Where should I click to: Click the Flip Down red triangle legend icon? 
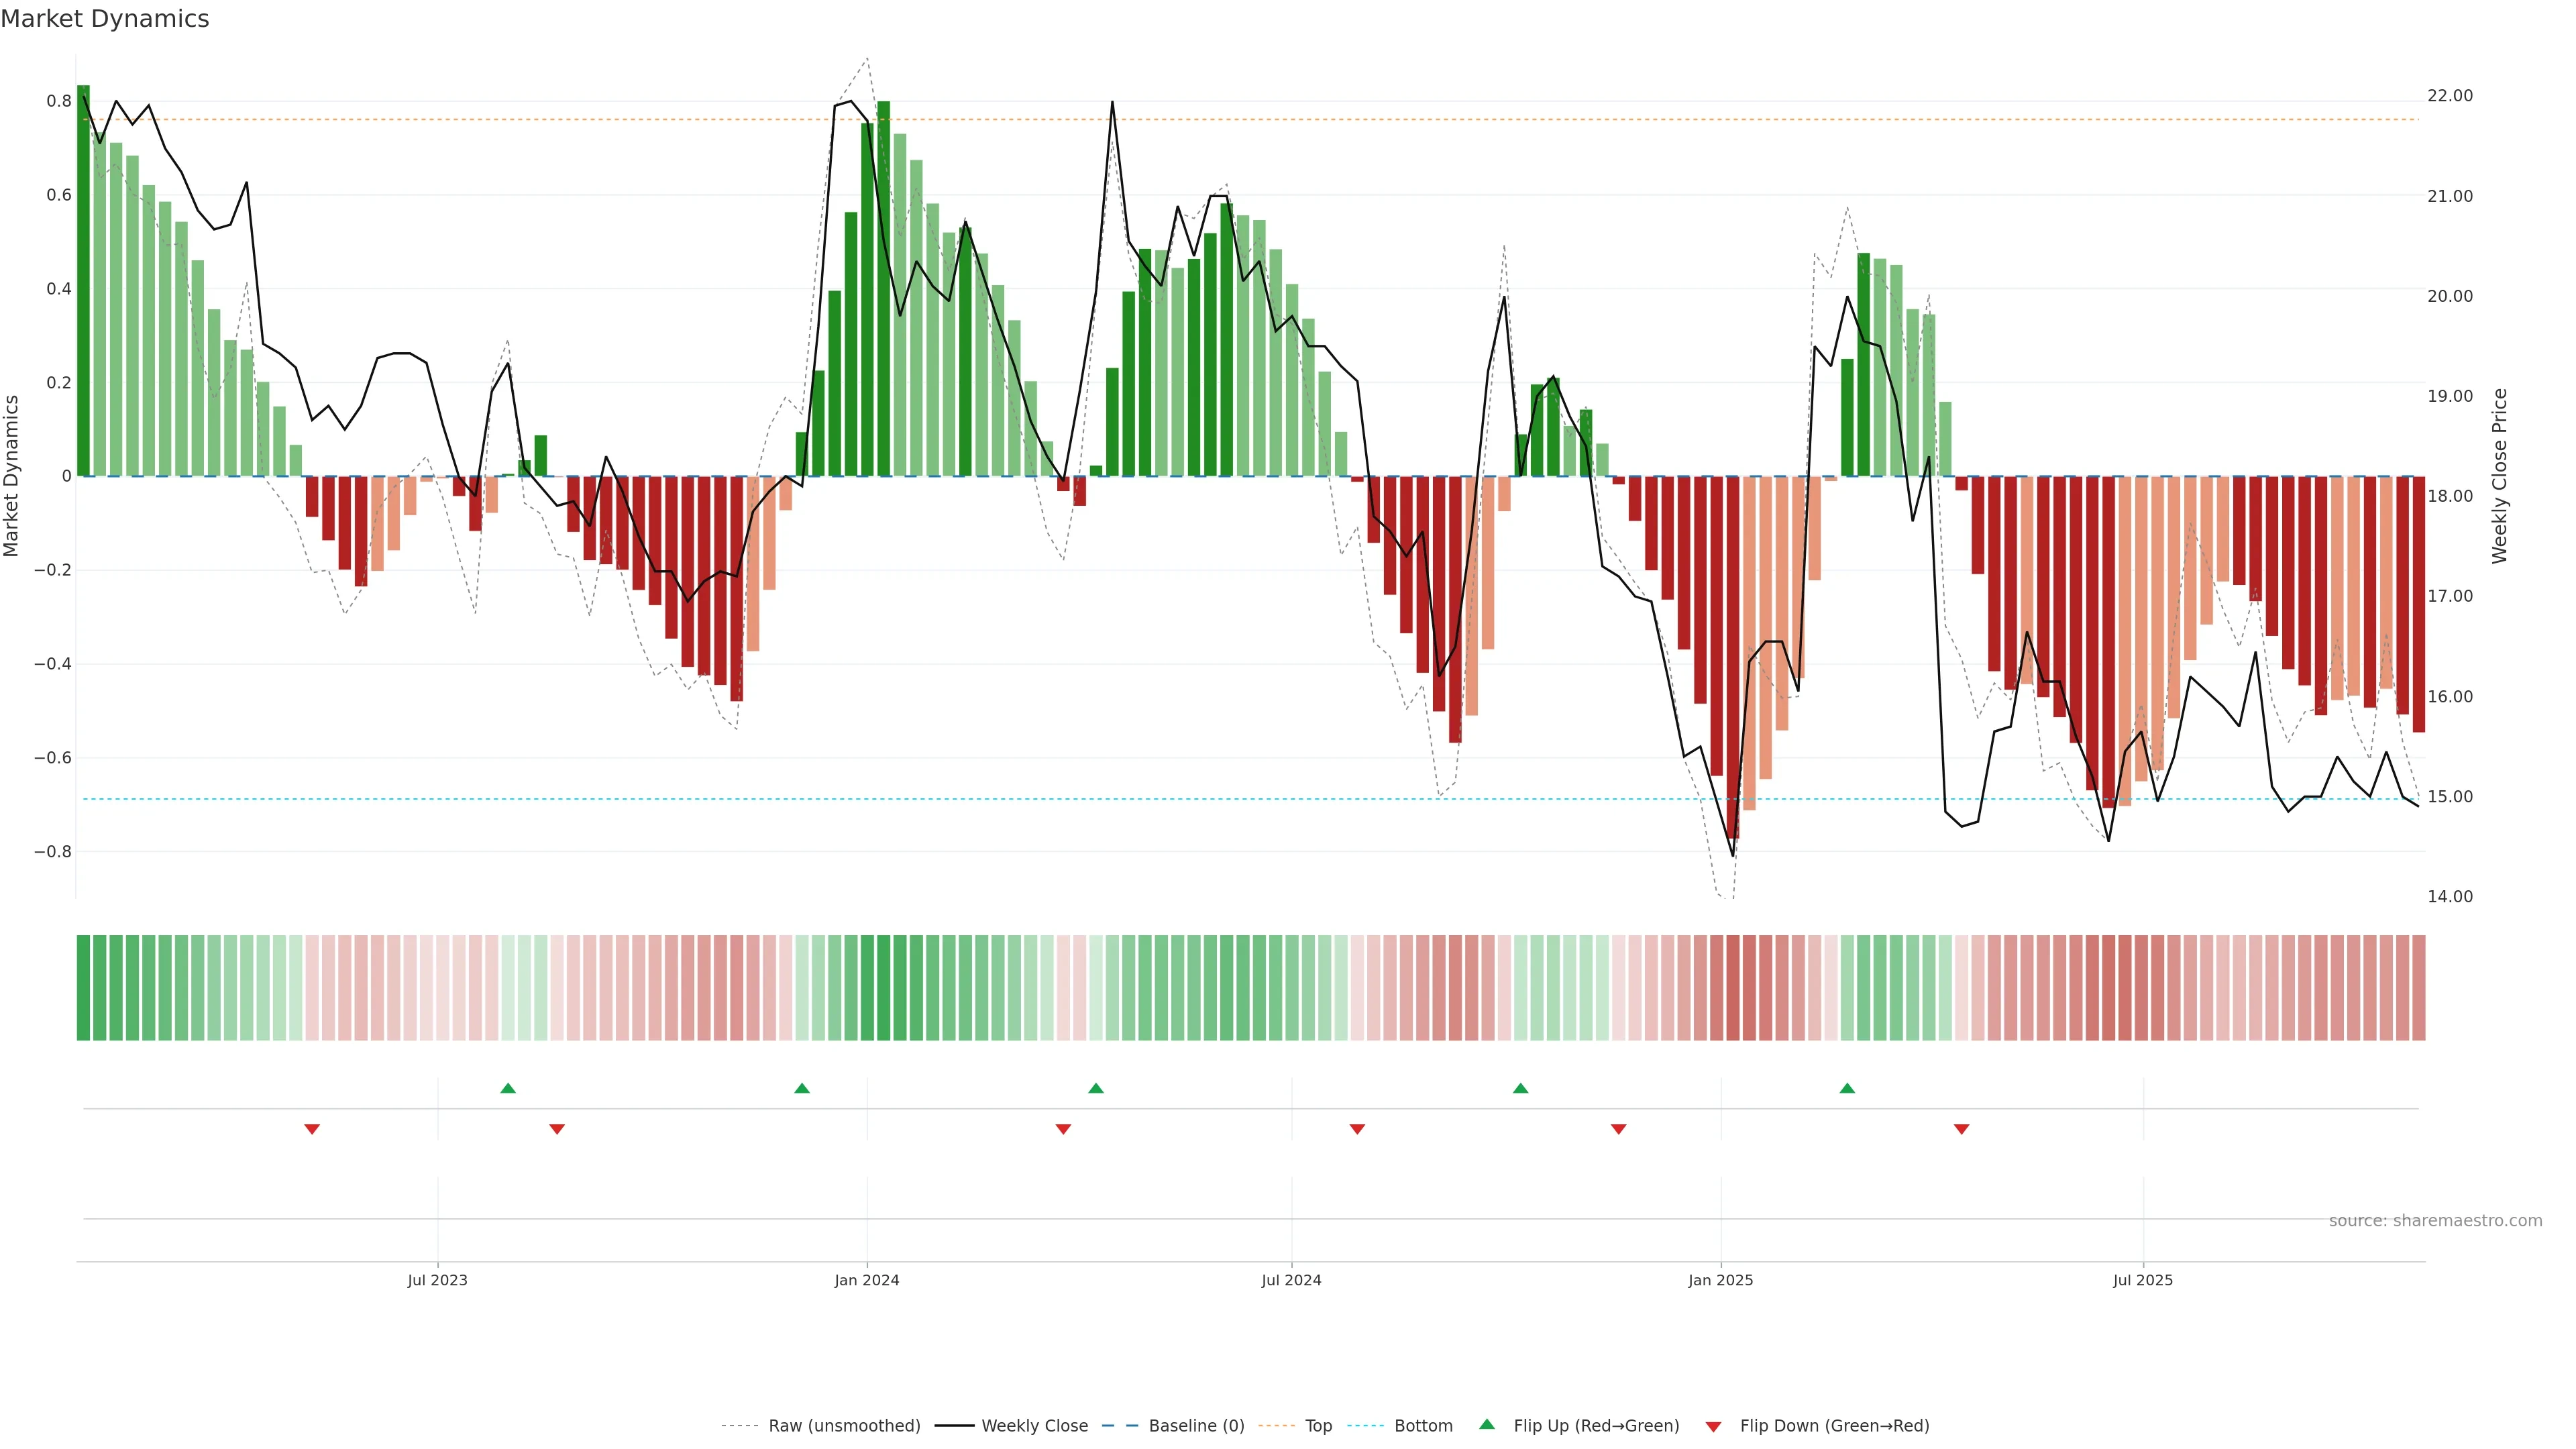[1713, 1427]
